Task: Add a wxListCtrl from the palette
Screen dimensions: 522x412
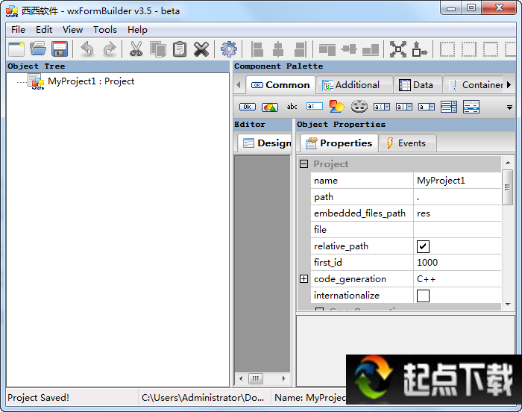Action: point(471,107)
